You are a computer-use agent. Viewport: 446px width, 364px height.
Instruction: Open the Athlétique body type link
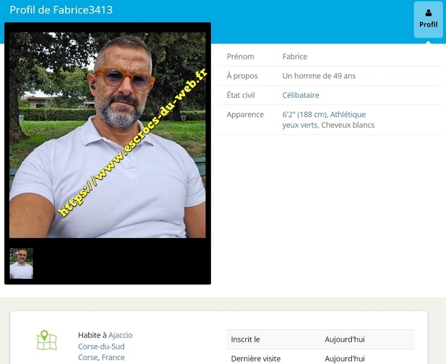point(348,115)
